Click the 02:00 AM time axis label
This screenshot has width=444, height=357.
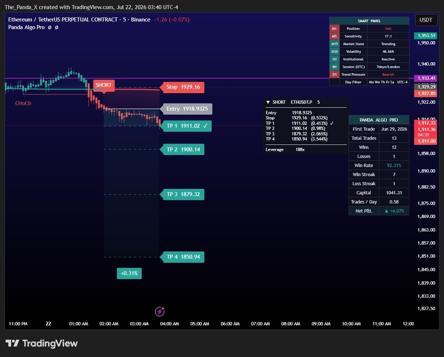(x=109, y=324)
